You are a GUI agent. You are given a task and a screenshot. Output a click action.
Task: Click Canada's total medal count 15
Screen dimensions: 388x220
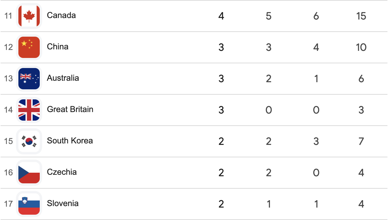coord(361,16)
